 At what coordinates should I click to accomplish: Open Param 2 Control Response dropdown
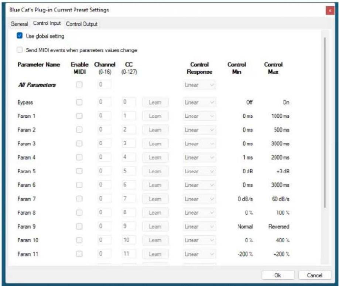point(199,130)
